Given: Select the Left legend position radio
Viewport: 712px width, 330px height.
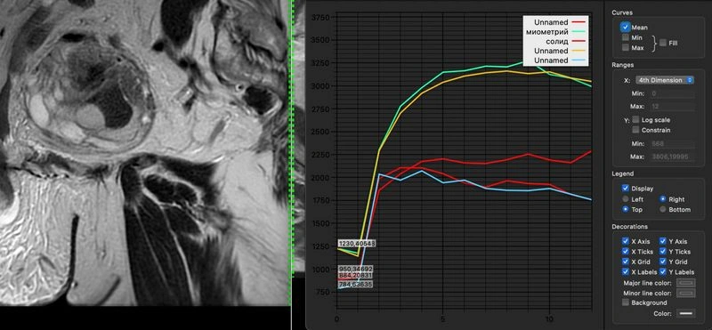Looking at the screenshot, I should click(626, 199).
